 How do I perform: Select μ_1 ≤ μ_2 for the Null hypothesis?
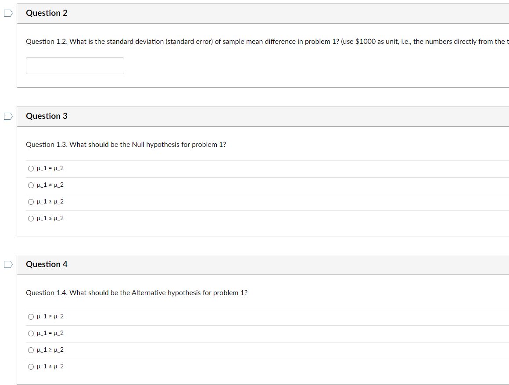tap(30, 217)
